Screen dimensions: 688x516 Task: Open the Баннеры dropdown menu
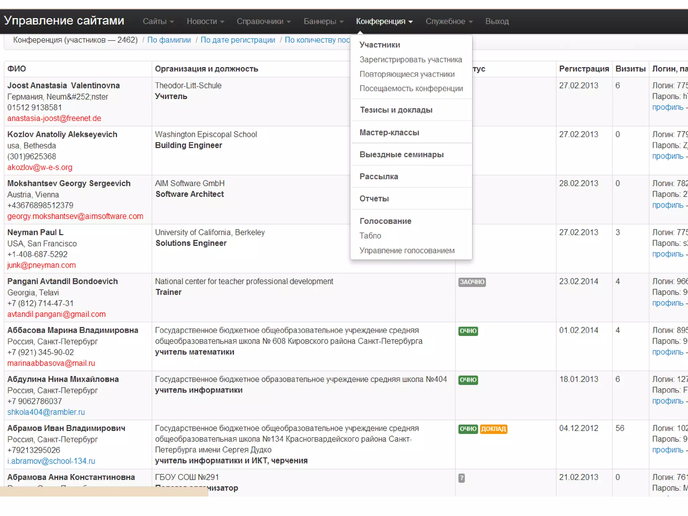[x=323, y=21]
